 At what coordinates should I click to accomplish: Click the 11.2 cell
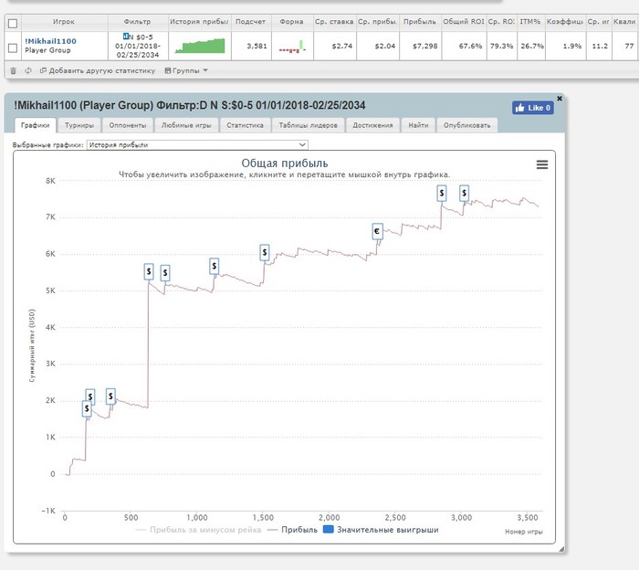600,46
